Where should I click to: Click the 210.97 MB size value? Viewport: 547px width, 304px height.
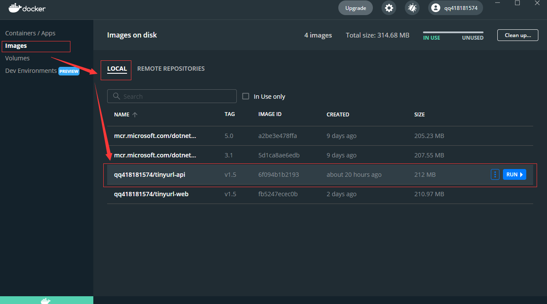click(429, 194)
